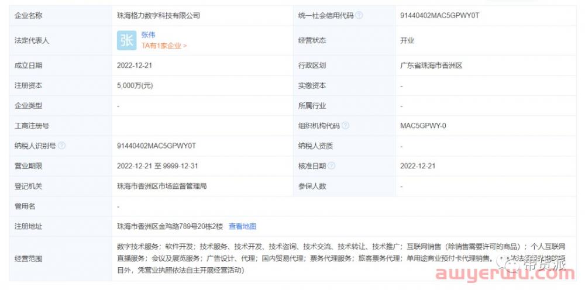Click help icon beside 组织机构代码
This screenshot has height=290, width=585.
pyautogui.click(x=346, y=126)
